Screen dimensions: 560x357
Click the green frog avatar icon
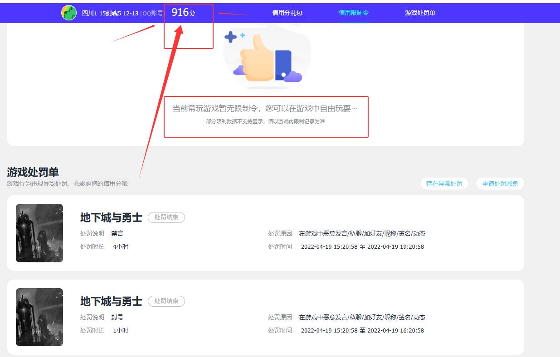pos(68,13)
